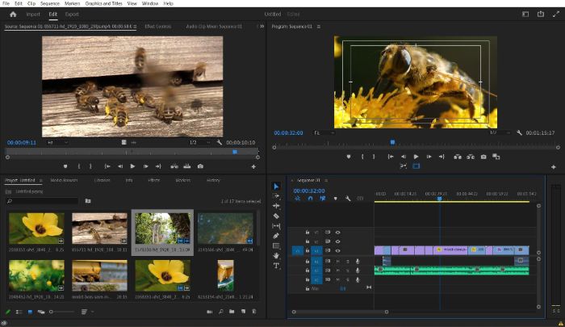Switch to the Export workspace tab
This screenshot has width=565, height=327.
[72, 14]
